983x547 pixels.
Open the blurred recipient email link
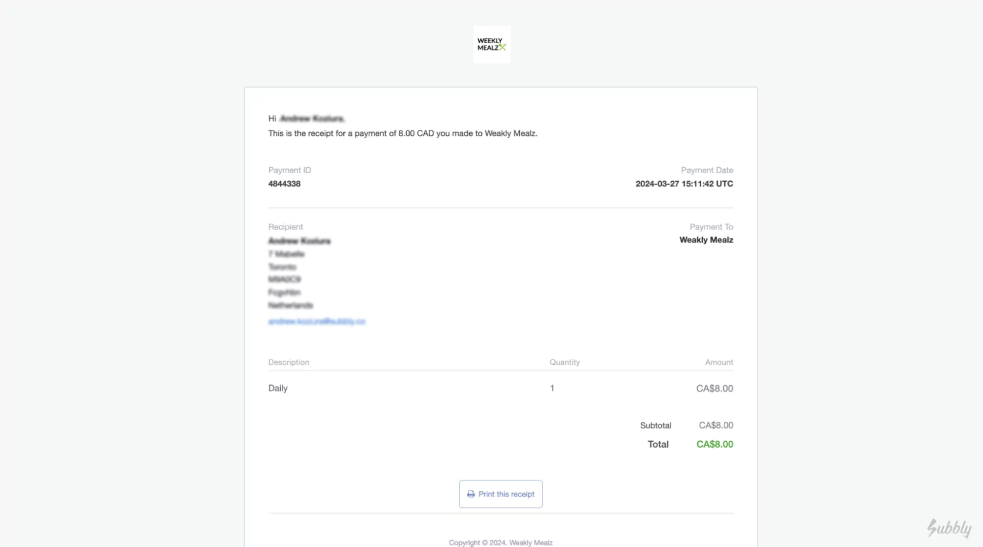tap(317, 321)
